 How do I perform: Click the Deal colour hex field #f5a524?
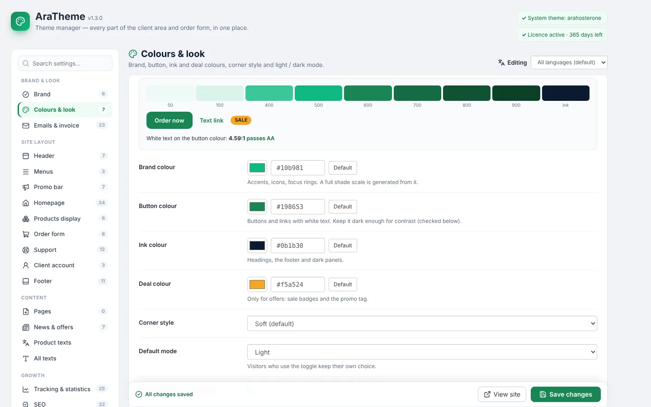coord(298,284)
